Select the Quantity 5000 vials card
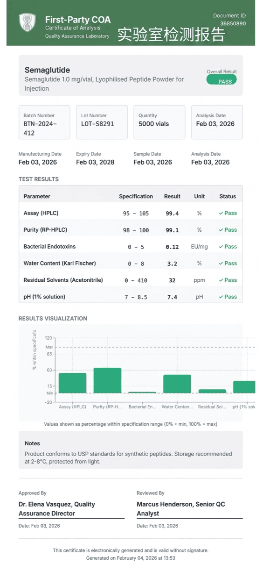This screenshot has width=263, height=571. (x=159, y=122)
